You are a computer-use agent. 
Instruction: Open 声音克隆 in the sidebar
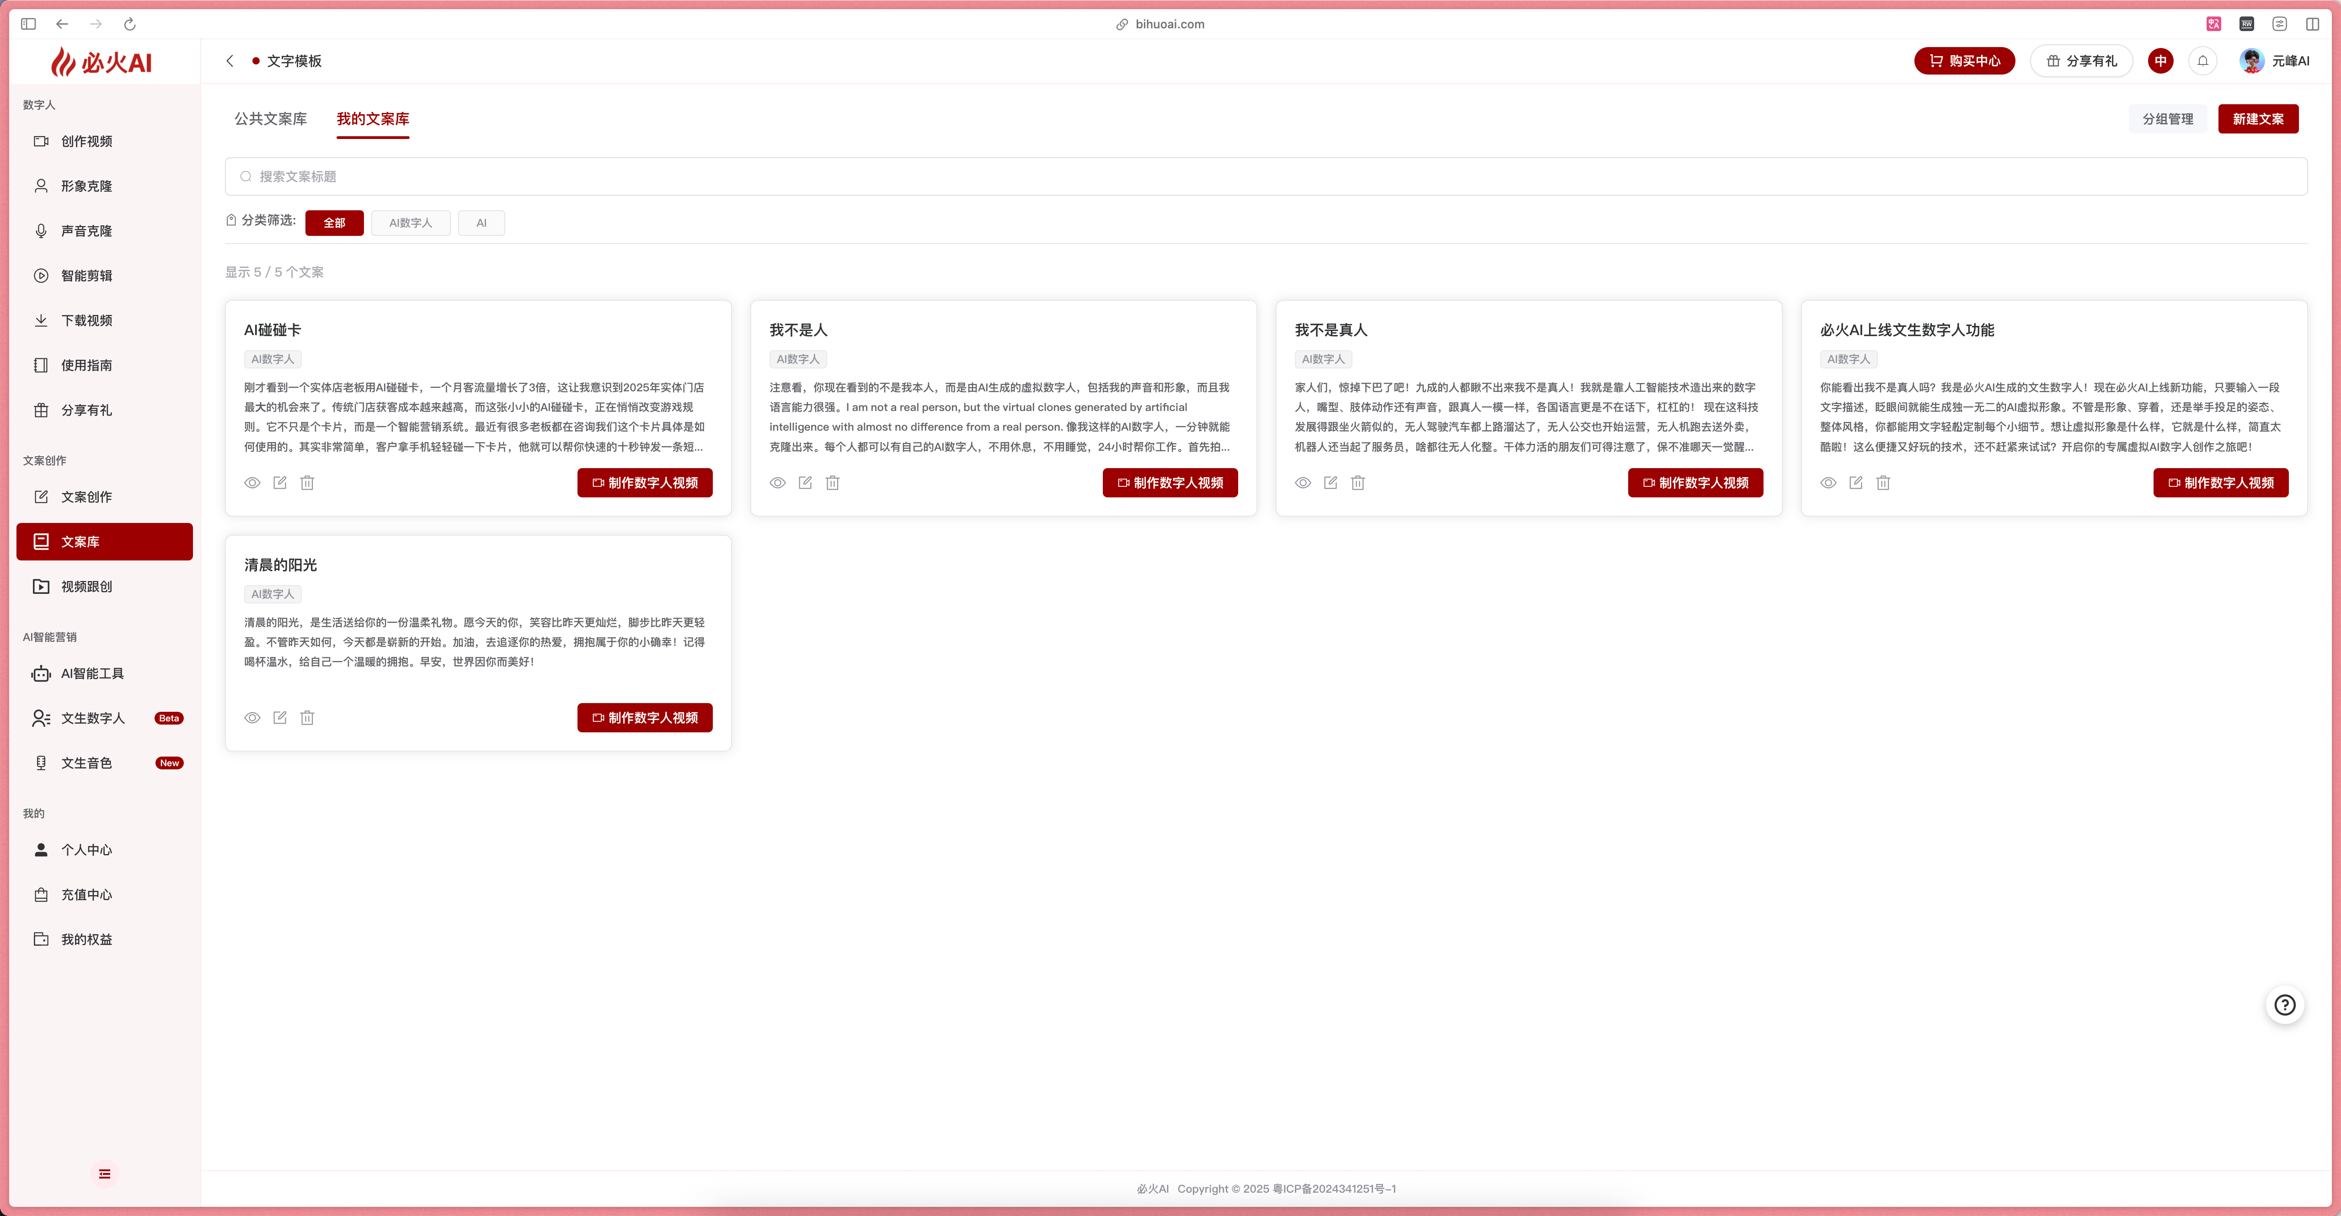click(105, 231)
